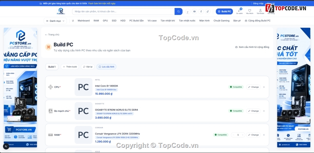Open the Tài khoản account icon
The image size is (314, 153).
click(260, 12)
